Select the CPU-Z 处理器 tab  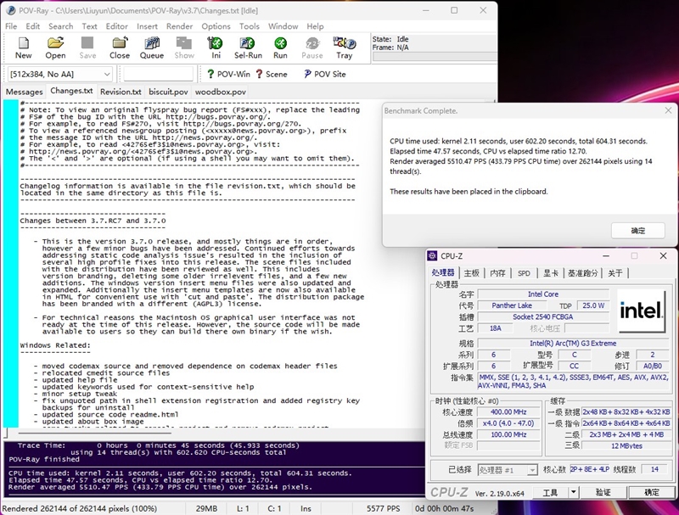[443, 272]
